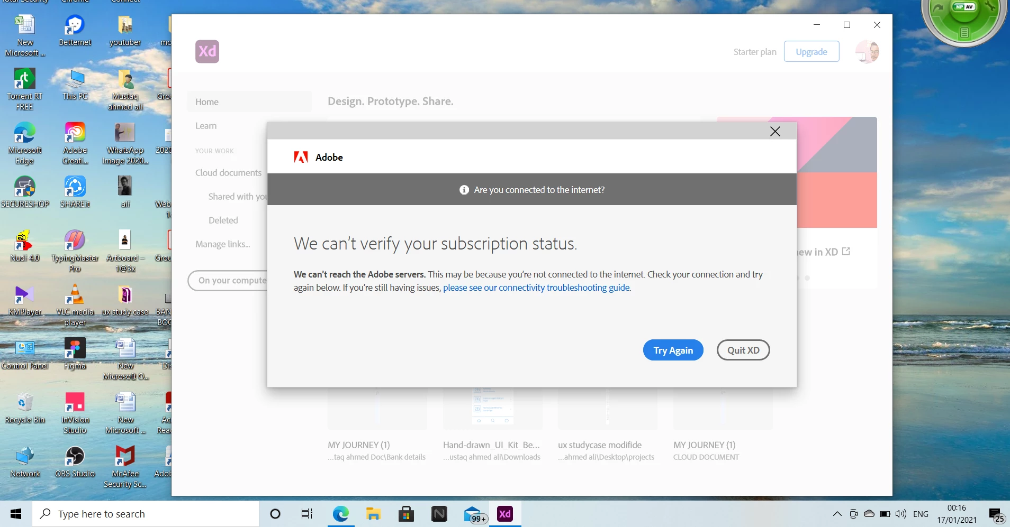1010x527 pixels.
Task: Select Home in XD sidebar
Action: (249, 102)
